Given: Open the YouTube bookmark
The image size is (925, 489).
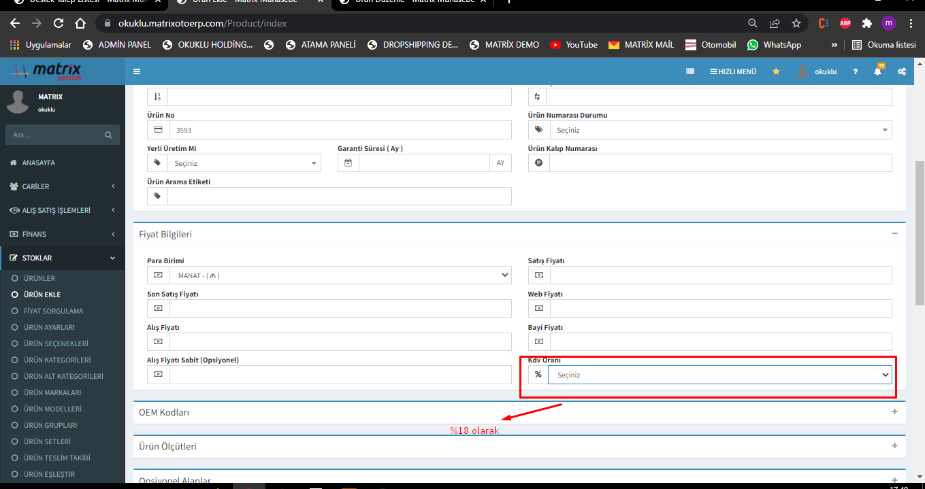Looking at the screenshot, I should tap(574, 45).
